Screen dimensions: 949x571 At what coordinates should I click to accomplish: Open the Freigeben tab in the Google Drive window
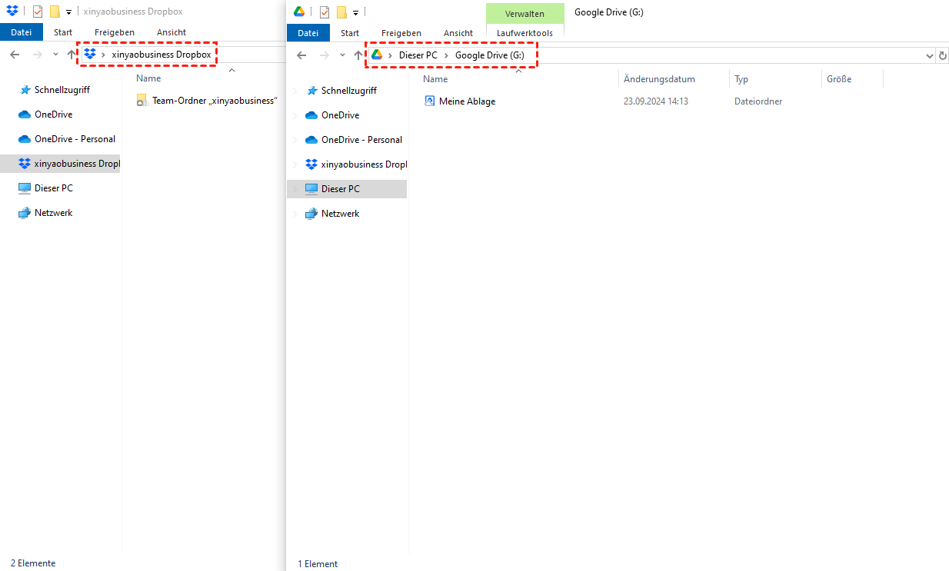(x=401, y=33)
